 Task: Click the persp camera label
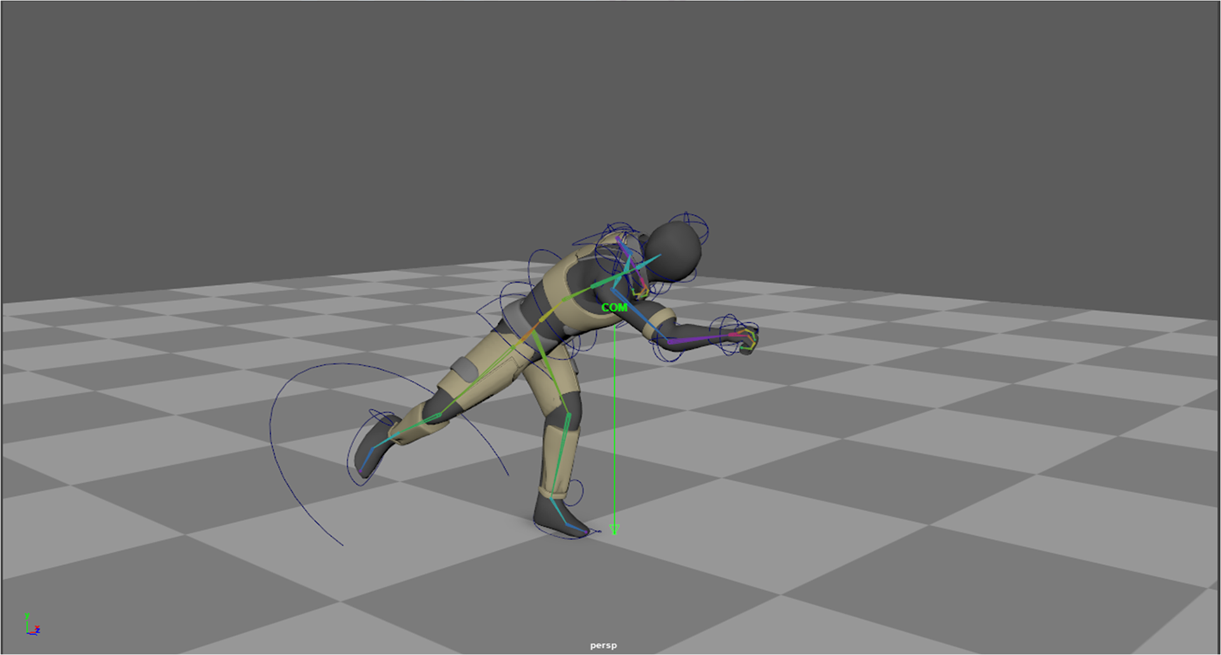604,645
